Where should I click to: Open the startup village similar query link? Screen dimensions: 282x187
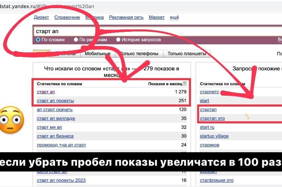214,136
